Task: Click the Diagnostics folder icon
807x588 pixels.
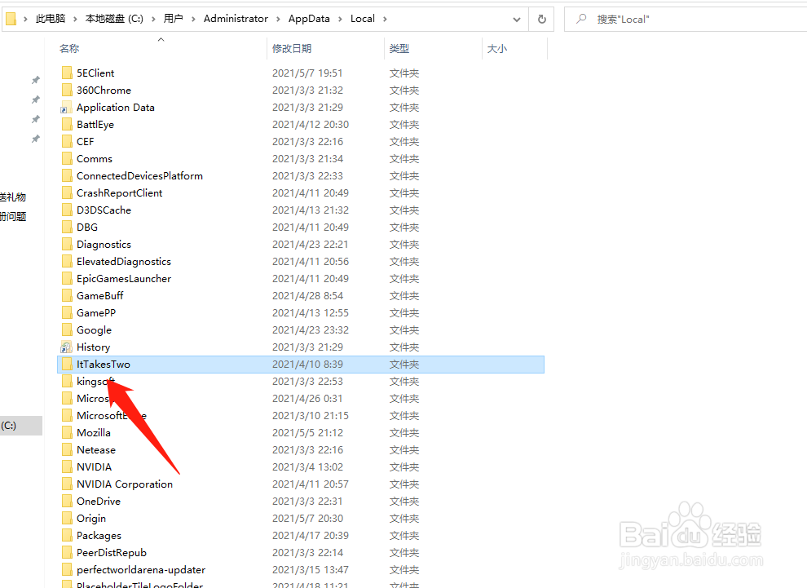Action: [66, 244]
